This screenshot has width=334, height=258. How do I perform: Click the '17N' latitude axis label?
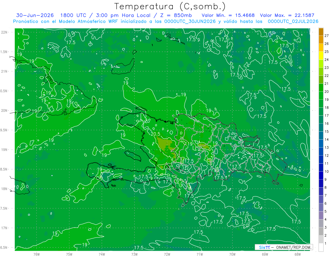pos(4,228)
